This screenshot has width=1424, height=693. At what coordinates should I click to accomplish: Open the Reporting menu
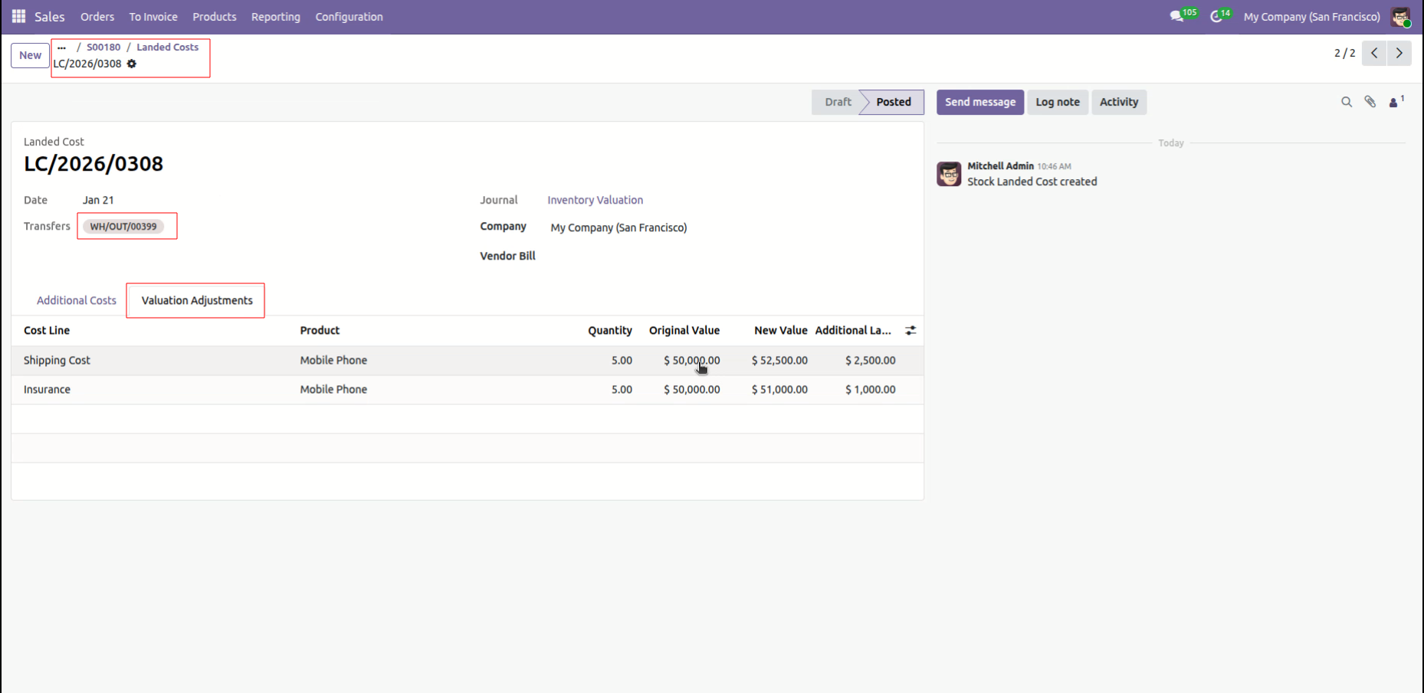coord(276,17)
